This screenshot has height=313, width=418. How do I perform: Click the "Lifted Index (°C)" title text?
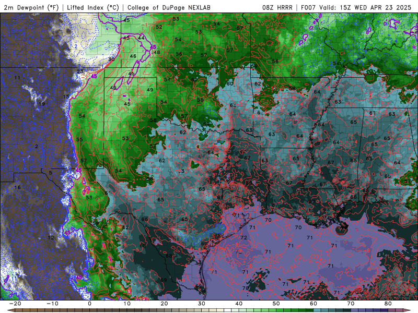click(x=93, y=7)
